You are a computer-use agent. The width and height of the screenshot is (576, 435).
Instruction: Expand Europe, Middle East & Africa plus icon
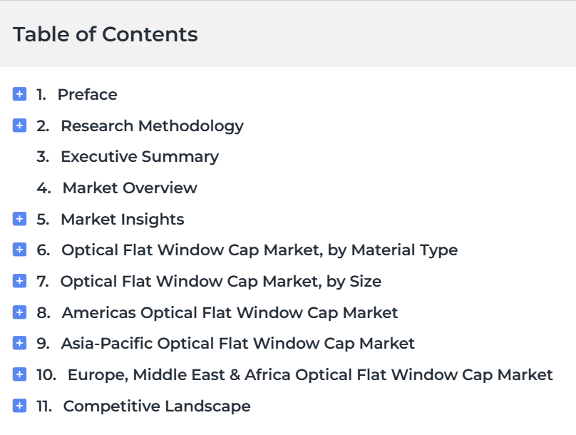click(19, 374)
